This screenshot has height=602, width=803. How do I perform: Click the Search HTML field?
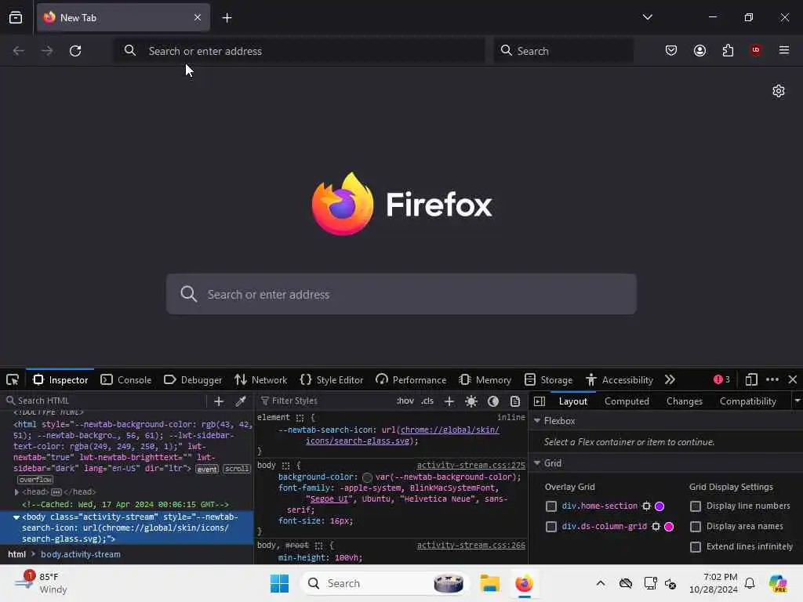tap(105, 401)
